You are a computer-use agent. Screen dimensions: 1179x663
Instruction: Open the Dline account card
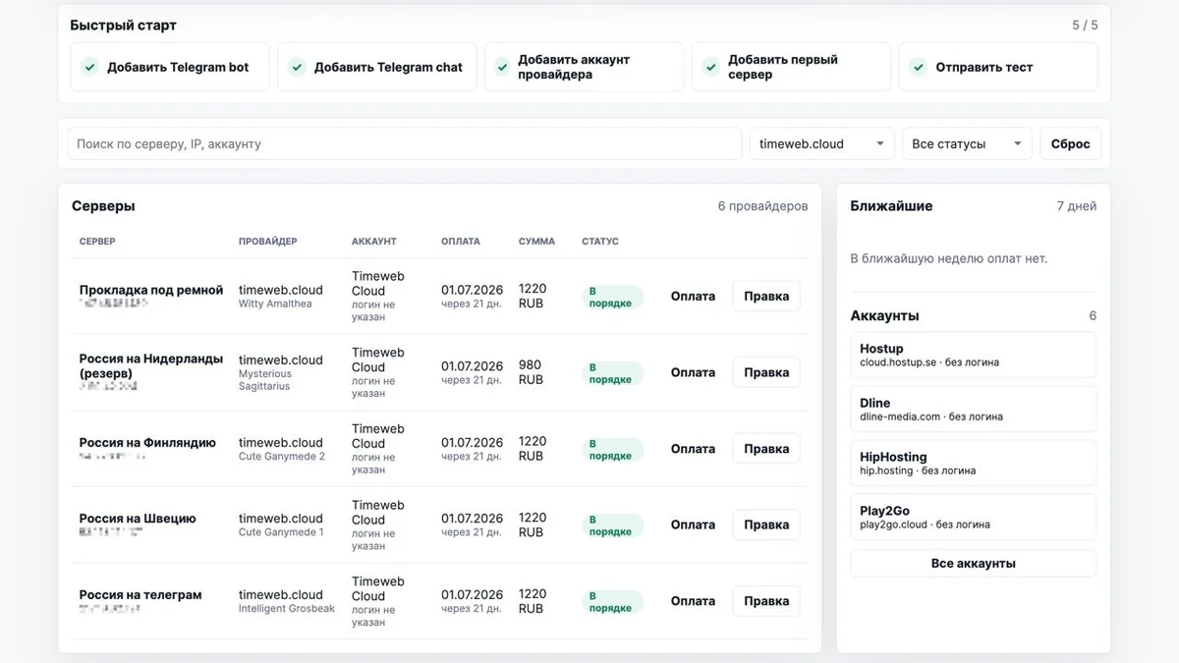click(973, 409)
